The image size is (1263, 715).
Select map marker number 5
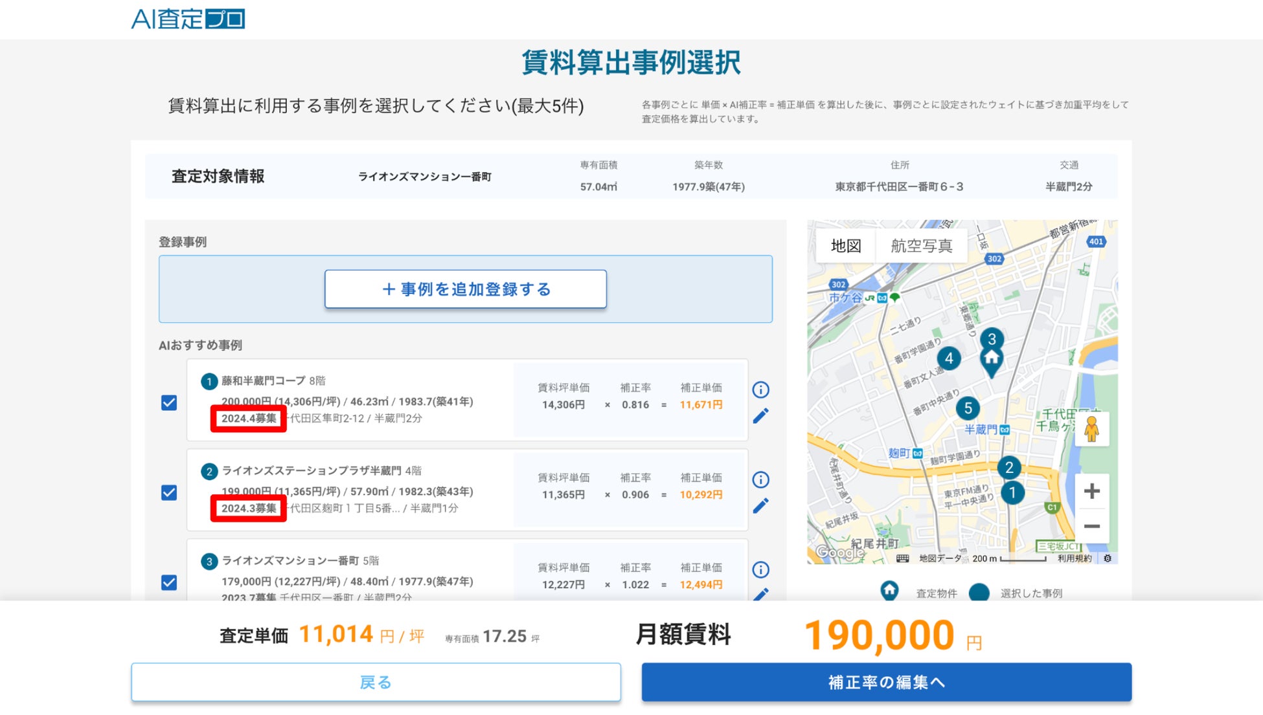[x=968, y=408]
